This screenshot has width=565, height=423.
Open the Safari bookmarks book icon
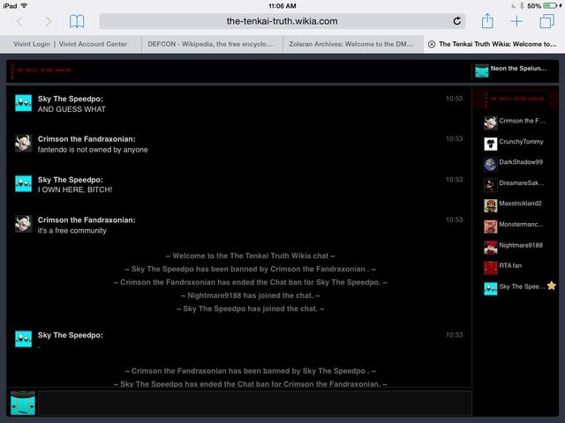[77, 21]
